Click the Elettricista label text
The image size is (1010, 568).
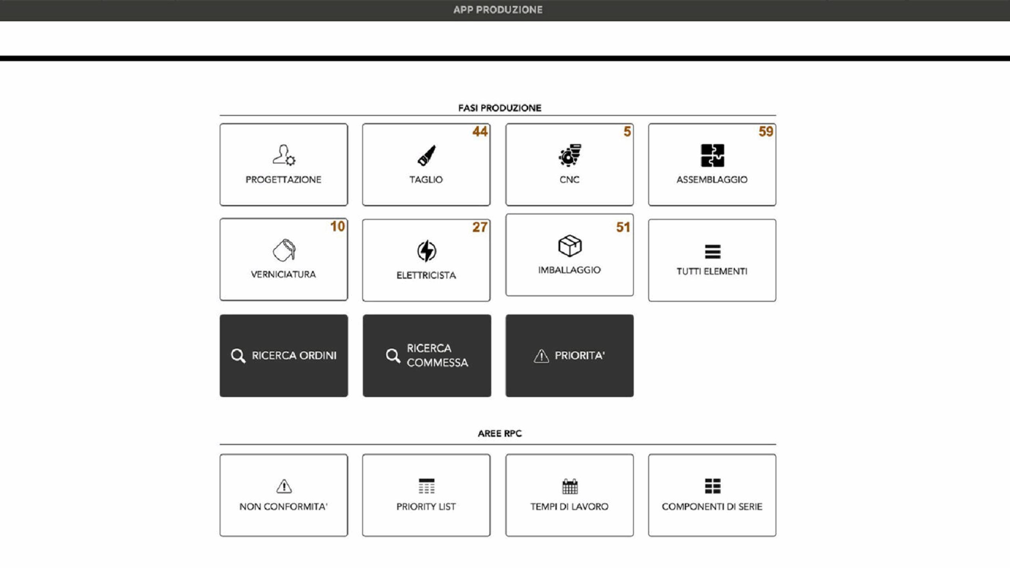click(x=426, y=275)
